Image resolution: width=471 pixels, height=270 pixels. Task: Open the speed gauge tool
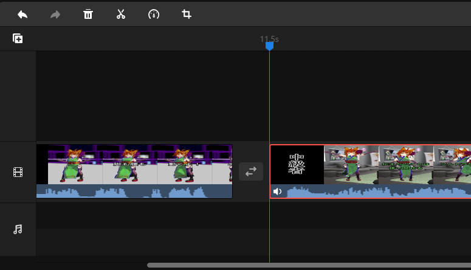[x=154, y=14]
